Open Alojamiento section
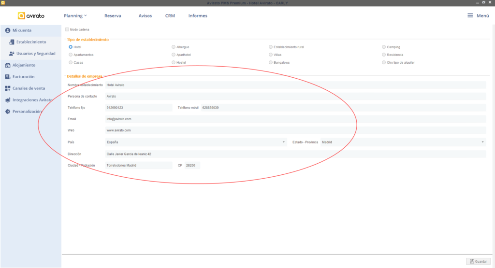 pyautogui.click(x=30, y=65)
